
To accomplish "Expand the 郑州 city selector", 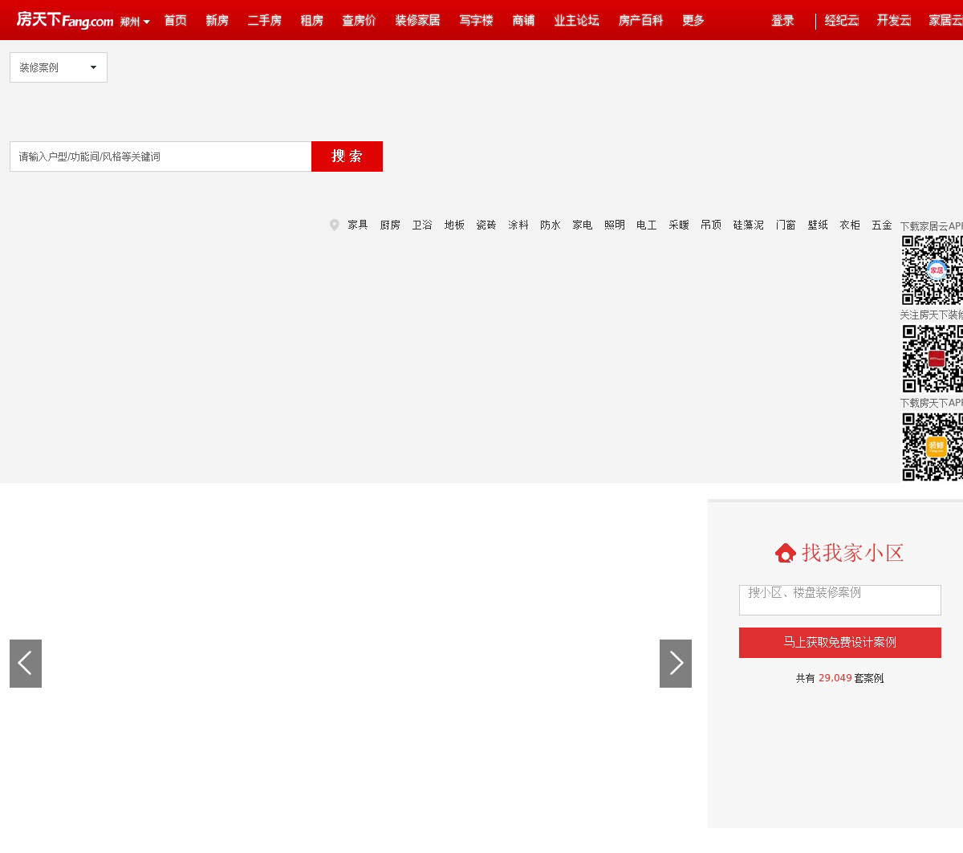I will [x=135, y=22].
